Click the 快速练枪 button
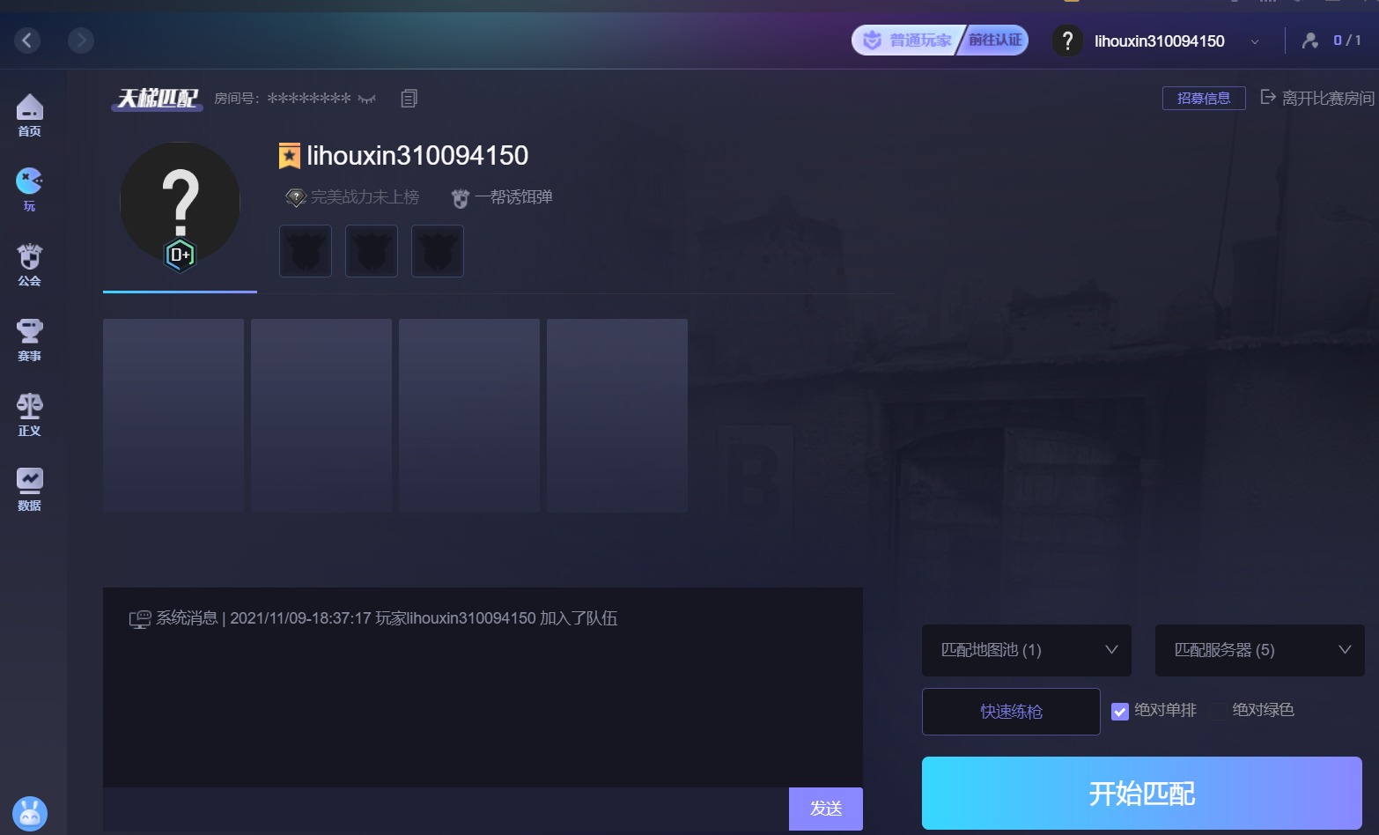Image resolution: width=1379 pixels, height=835 pixels. point(1011,711)
